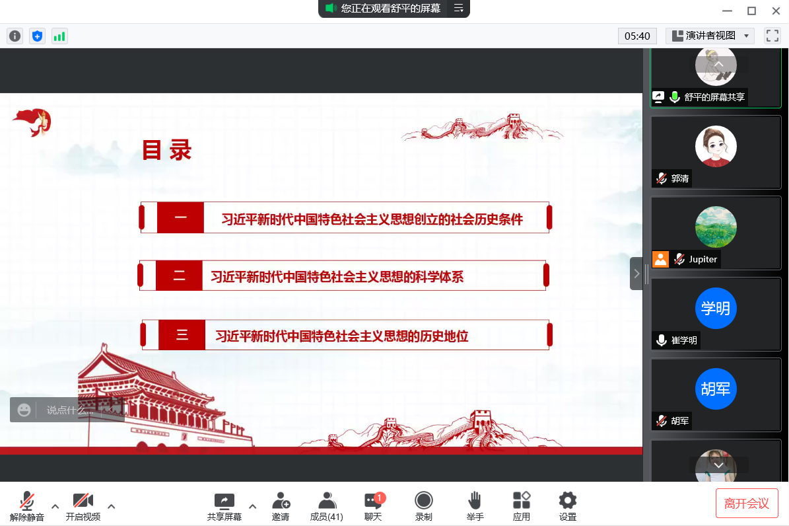Click the 说点什么 chat input field
The width and height of the screenshot is (789, 526).
(76, 410)
